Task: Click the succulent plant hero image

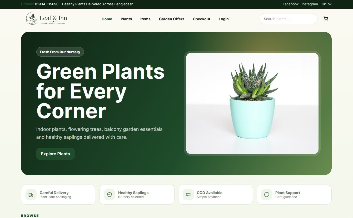Action: tap(252, 103)
